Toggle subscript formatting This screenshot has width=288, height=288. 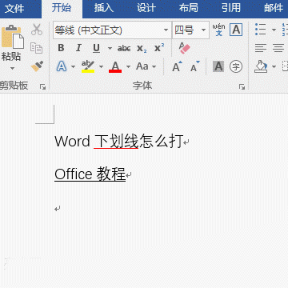click(142, 48)
